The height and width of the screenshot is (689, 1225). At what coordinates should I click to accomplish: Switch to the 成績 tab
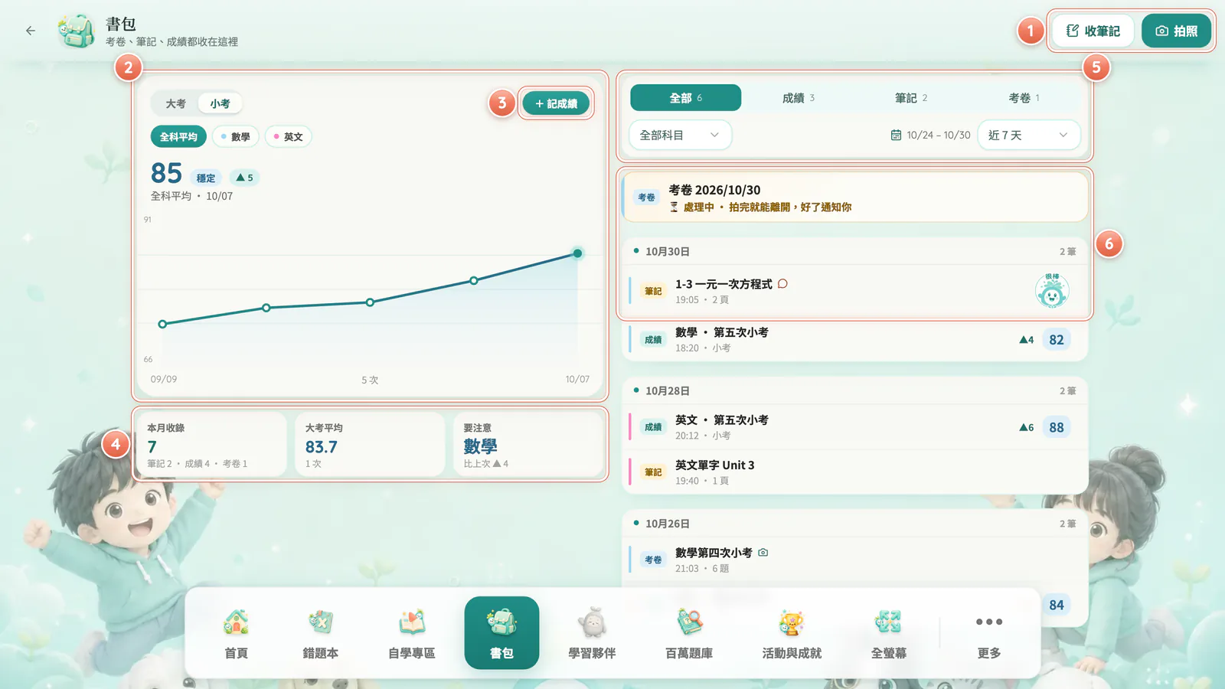[799, 98]
